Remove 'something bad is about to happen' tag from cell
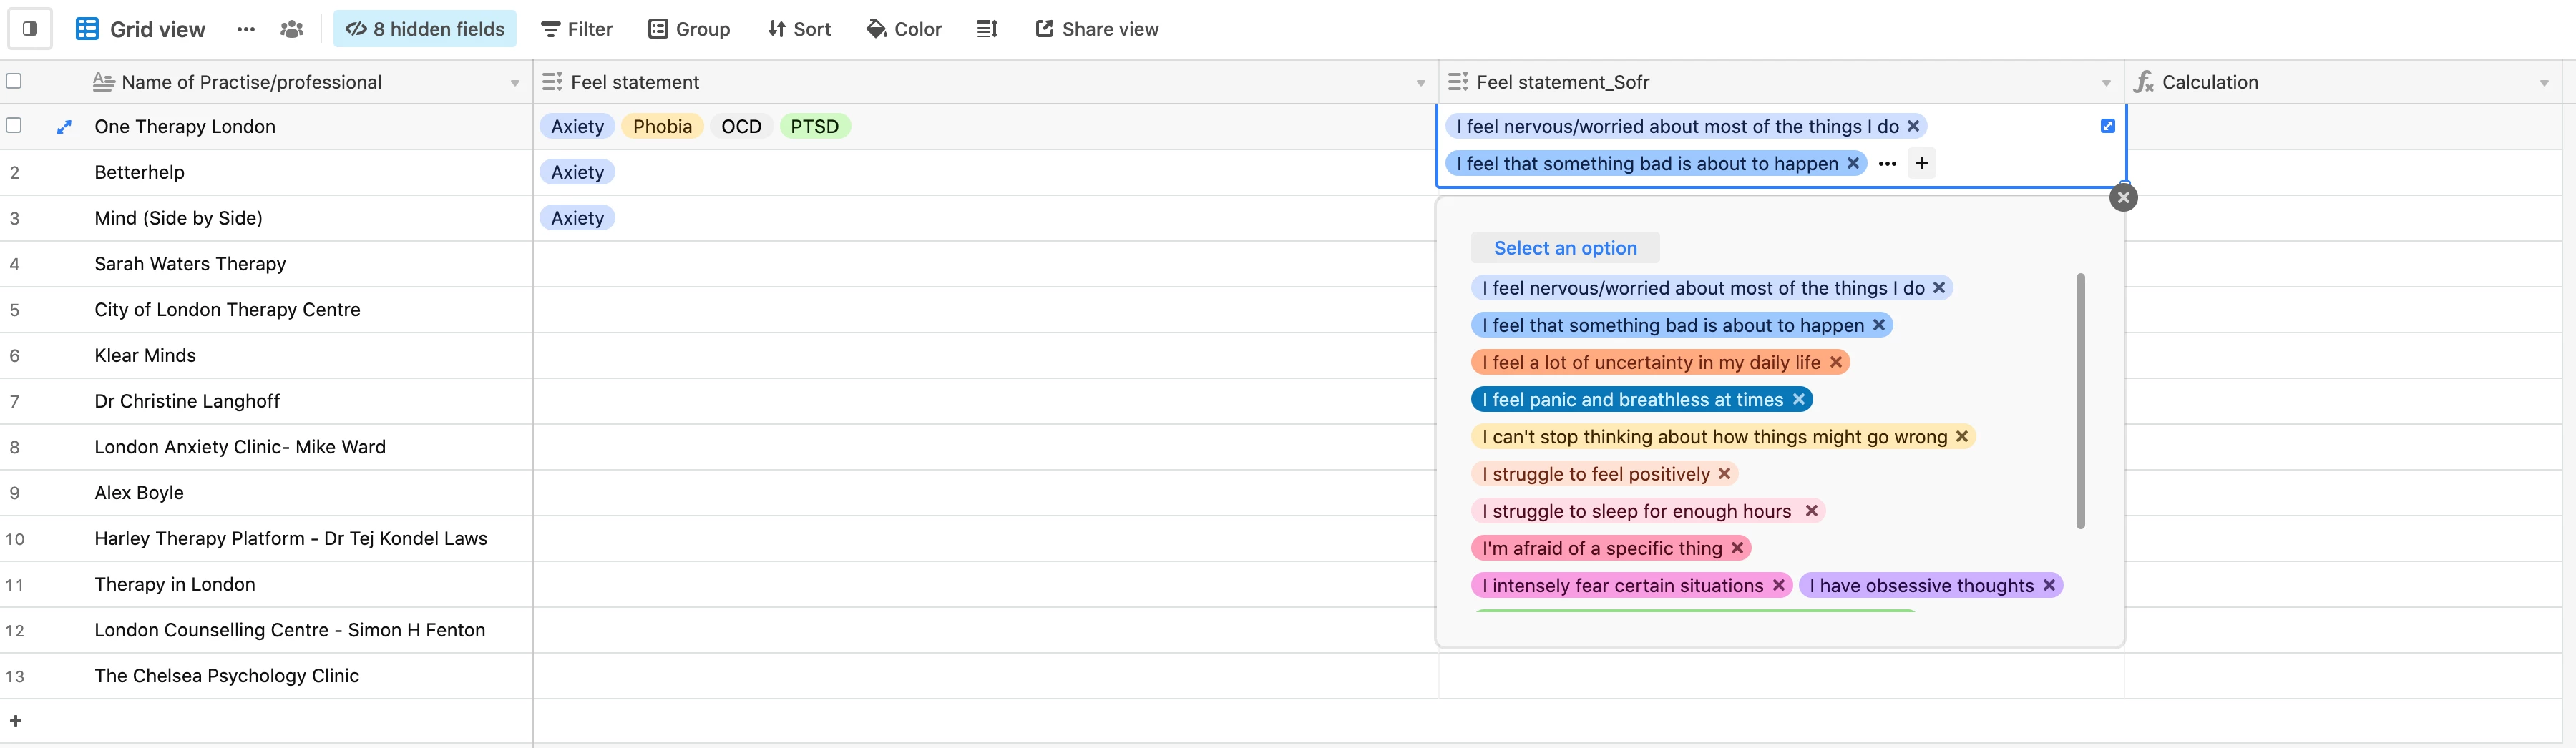This screenshot has height=748, width=2576. [1853, 163]
